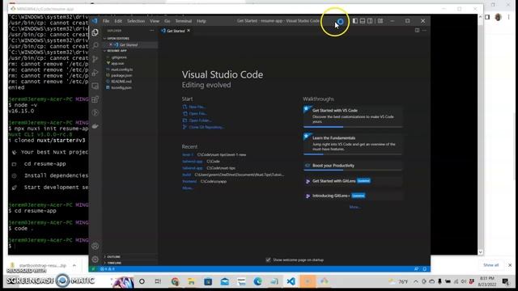Click Show all downloads in browser bar
518x291 pixels.
490,265
